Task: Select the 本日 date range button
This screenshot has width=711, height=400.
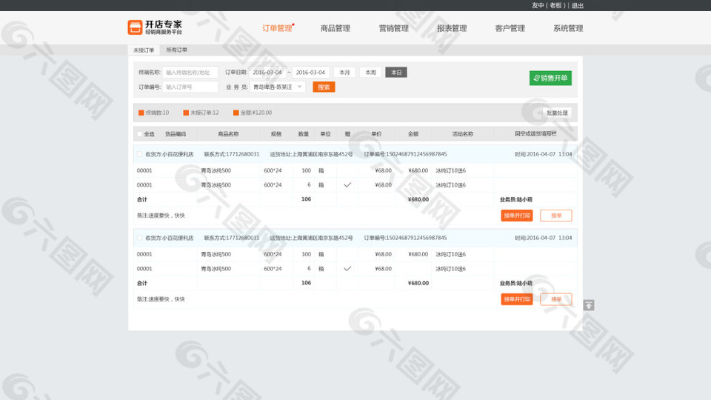Action: pos(396,73)
